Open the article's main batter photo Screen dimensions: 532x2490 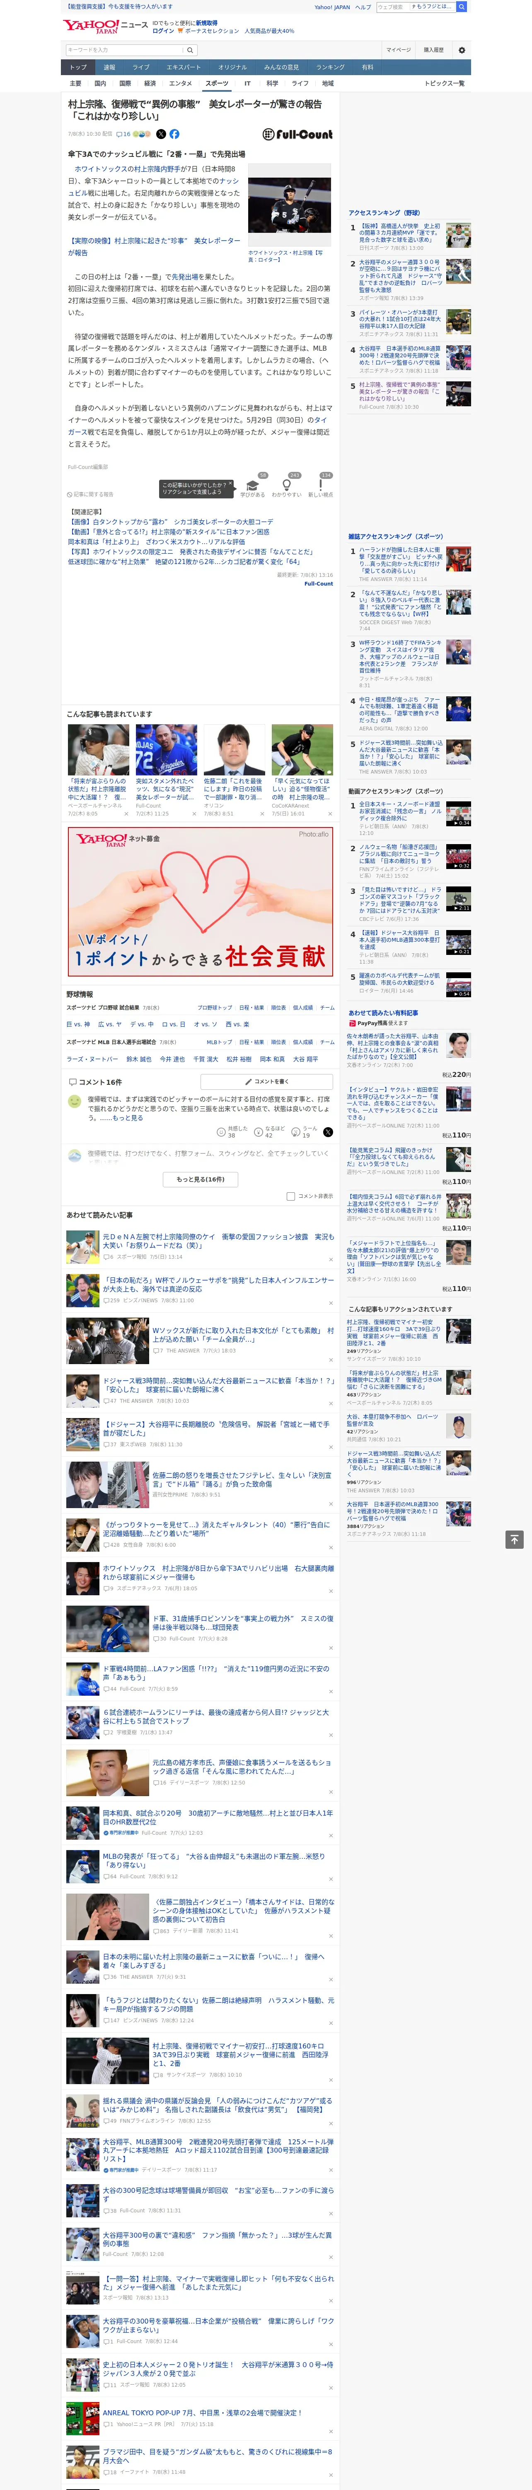(x=290, y=206)
